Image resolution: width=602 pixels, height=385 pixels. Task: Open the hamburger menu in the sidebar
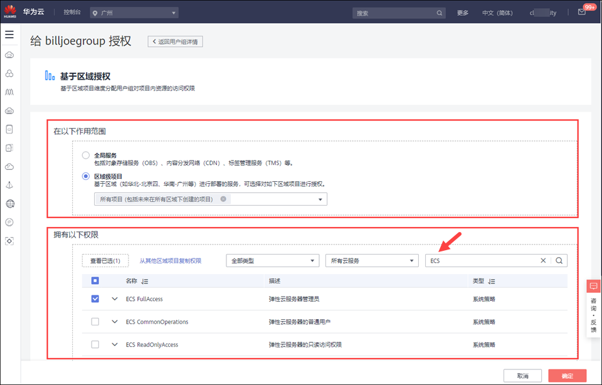click(9, 34)
